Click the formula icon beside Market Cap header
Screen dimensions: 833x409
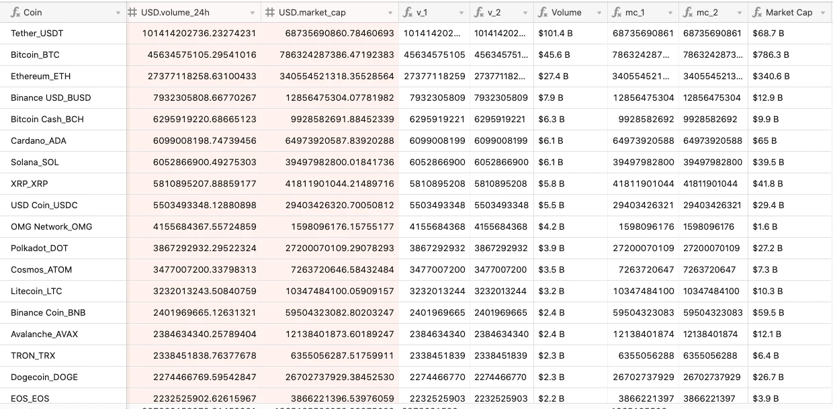[x=757, y=12]
